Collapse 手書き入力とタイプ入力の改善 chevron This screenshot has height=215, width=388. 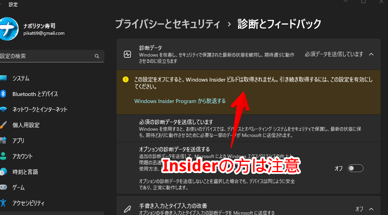pos(371,209)
